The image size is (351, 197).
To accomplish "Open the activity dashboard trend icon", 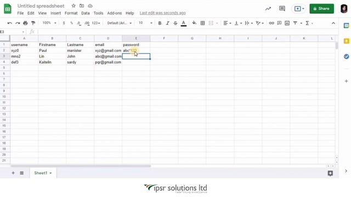I will pos(268,9).
